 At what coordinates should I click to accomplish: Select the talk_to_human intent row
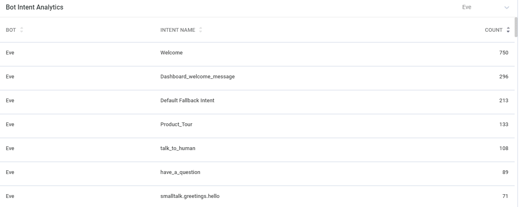(x=178, y=148)
